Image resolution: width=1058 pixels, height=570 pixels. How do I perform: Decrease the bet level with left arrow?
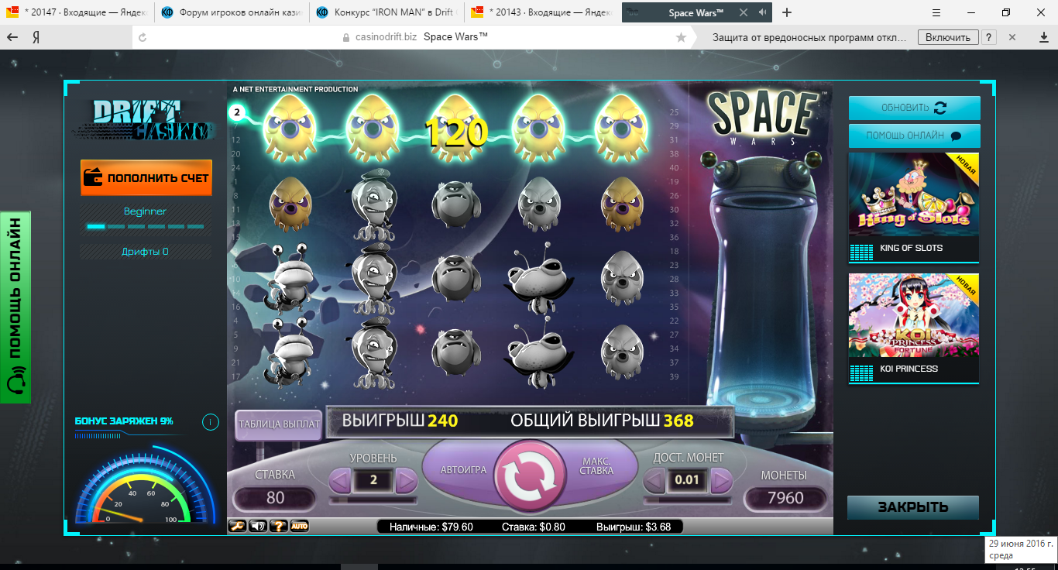(x=341, y=481)
